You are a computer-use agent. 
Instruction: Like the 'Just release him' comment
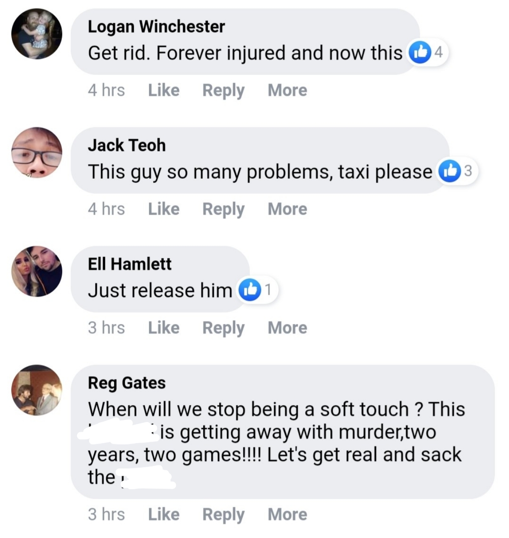tap(164, 327)
